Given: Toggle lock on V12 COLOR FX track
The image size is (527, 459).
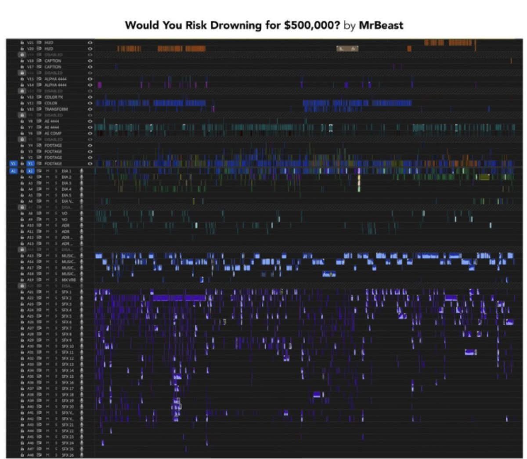Looking at the screenshot, I should pyautogui.click(x=22, y=97).
